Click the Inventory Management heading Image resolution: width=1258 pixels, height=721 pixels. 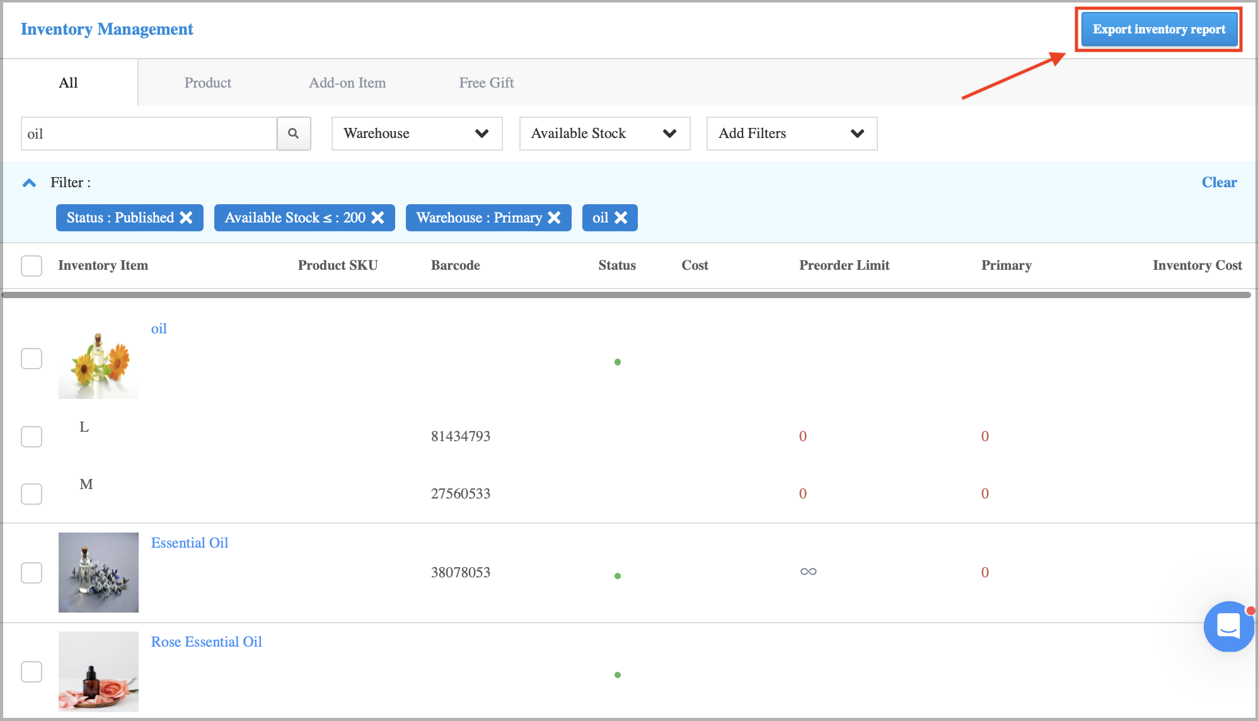pyautogui.click(x=107, y=29)
